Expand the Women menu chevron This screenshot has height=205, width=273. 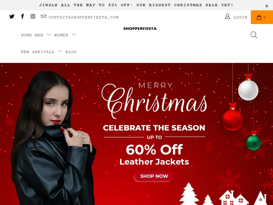74,35
